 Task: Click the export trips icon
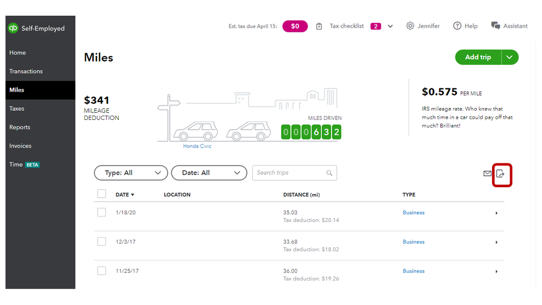coord(501,174)
